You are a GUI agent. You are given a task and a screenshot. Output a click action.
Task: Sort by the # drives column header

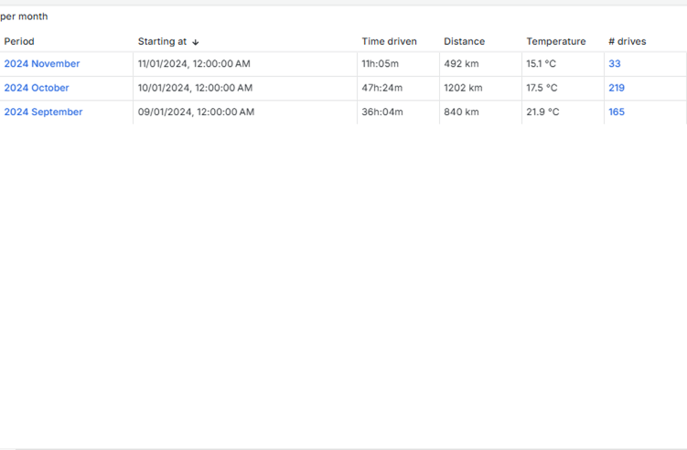pyautogui.click(x=628, y=41)
